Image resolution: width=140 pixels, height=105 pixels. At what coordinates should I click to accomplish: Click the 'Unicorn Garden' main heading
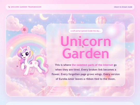click(86, 47)
